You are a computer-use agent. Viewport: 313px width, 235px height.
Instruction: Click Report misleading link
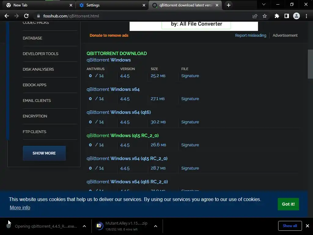click(251, 35)
